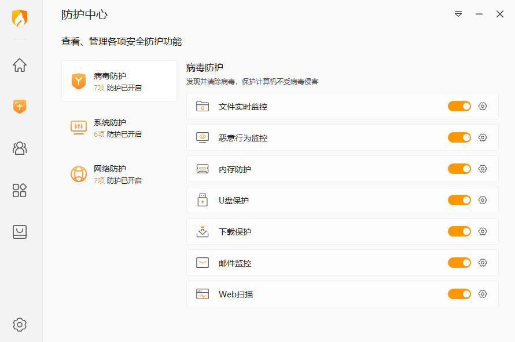515x342 pixels.
Task: Disable the 文件实时监控 toggle
Action: (459, 106)
